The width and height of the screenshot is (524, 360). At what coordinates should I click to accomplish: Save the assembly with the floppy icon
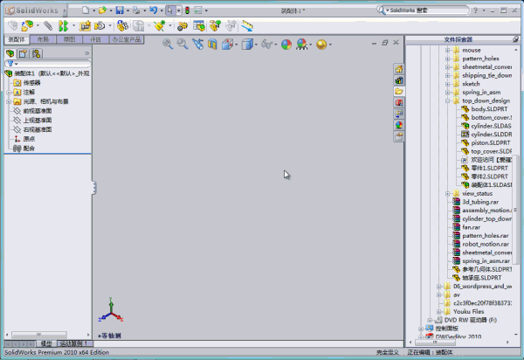(120, 10)
